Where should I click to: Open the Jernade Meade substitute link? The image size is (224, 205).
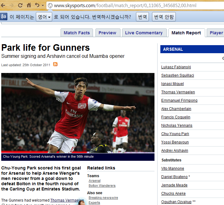[x=174, y=185]
